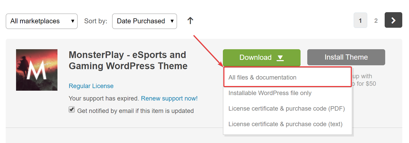
Task: Go to page 2
Action: 376,20
